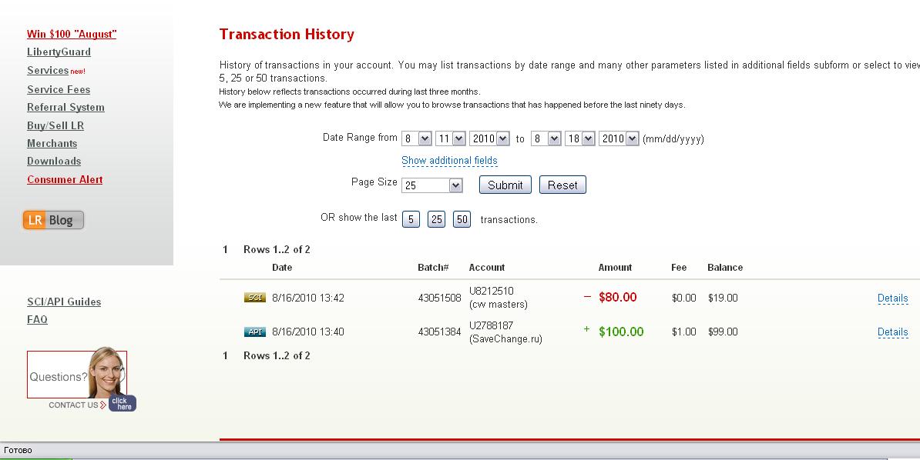Open the Win $100 "August" link

click(x=72, y=34)
